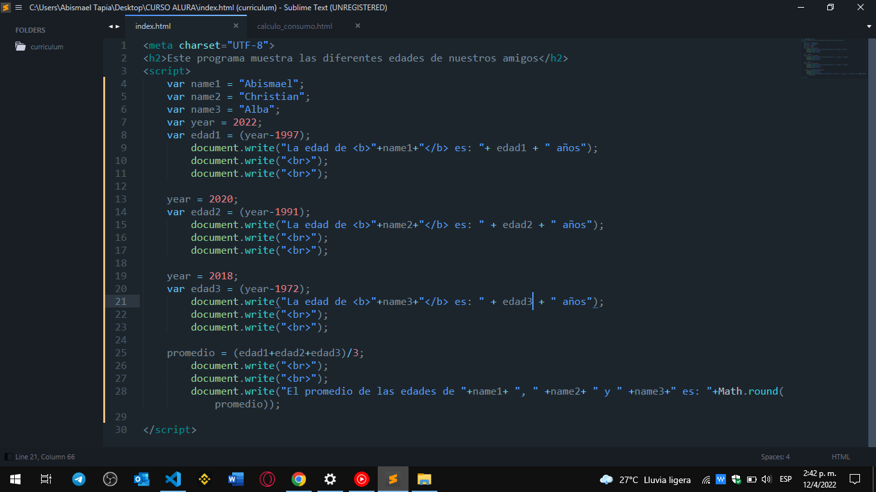Open Telegram from the taskbar
Screen dimensions: 876x492
click(x=79, y=479)
